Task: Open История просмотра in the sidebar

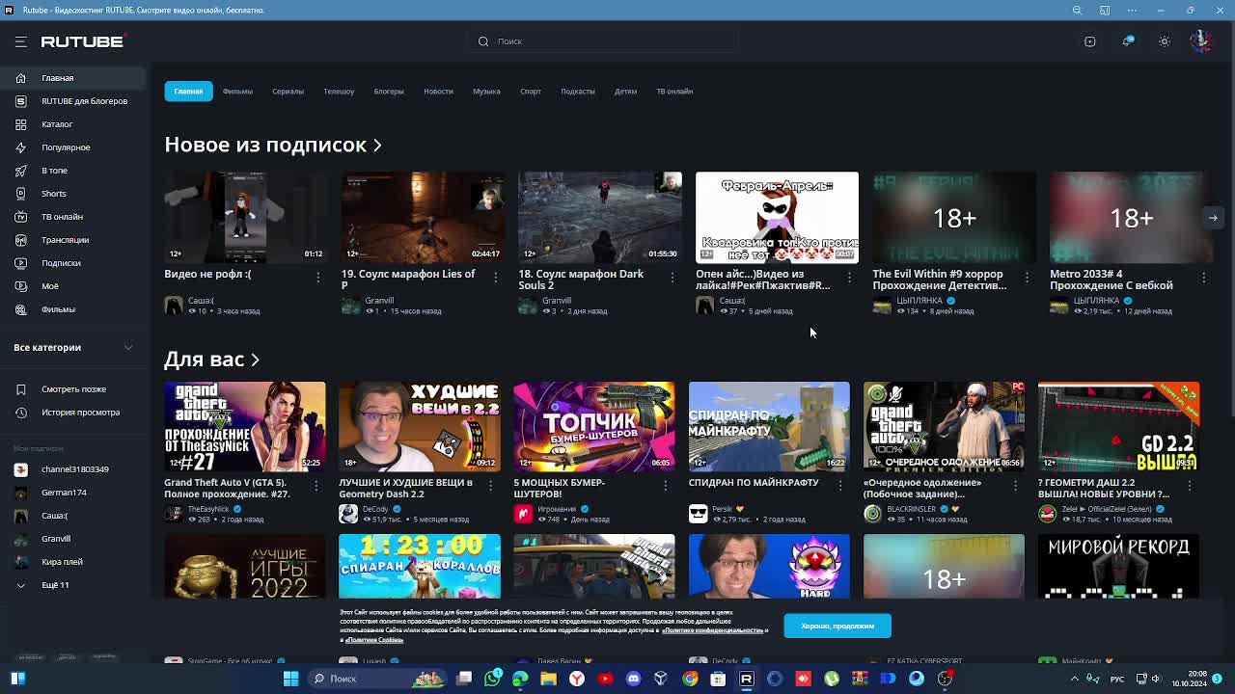Action: 73,413
